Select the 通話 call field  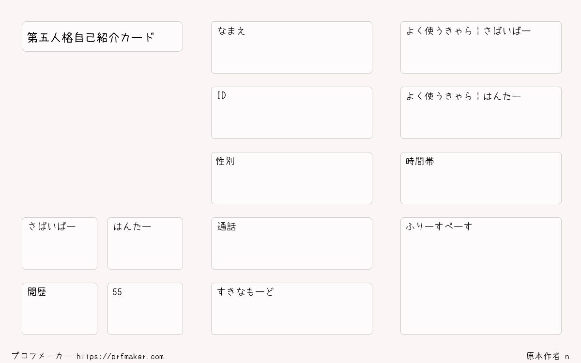291,243
